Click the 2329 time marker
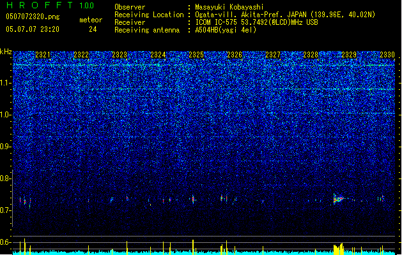The height and width of the screenshot is (255, 402). pos(349,55)
